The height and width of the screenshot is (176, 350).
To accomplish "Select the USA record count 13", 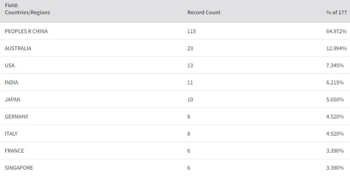I will pyautogui.click(x=190, y=65).
